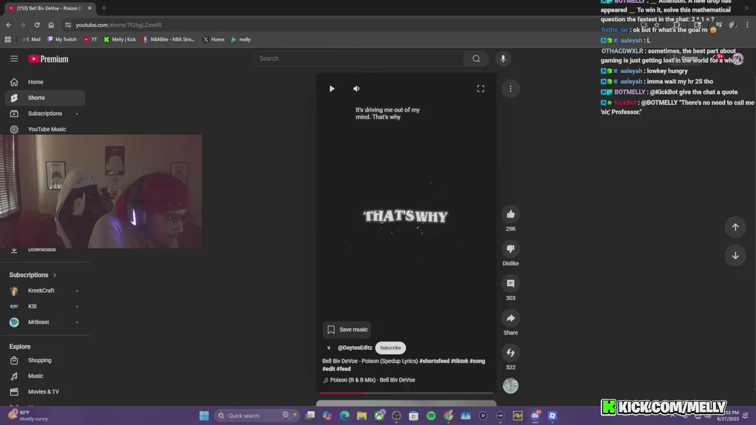756x425 pixels.
Task: Open the YT bookmark
Action: [90, 40]
